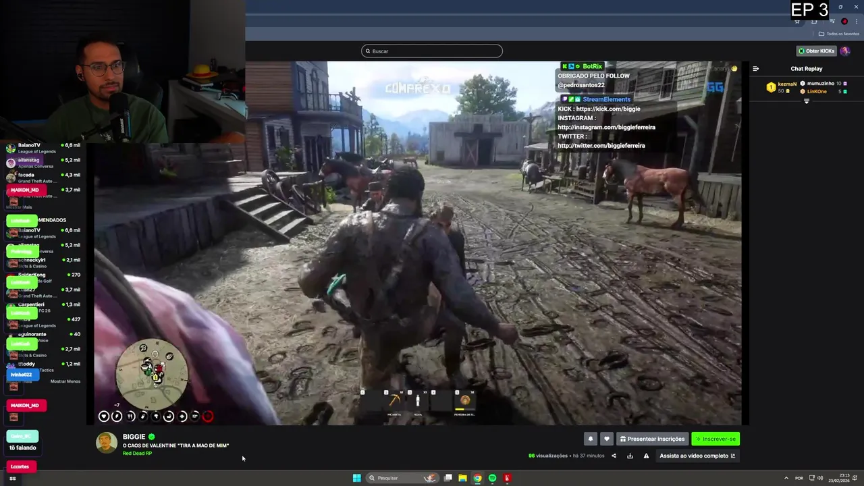Viewport: 864px width, 486px height.
Task: Click the share icon
Action: coord(614,456)
